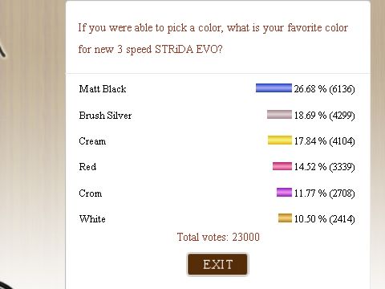Click the 14.52 % (3339) result text
This screenshot has width=385, height=289.
point(324,167)
